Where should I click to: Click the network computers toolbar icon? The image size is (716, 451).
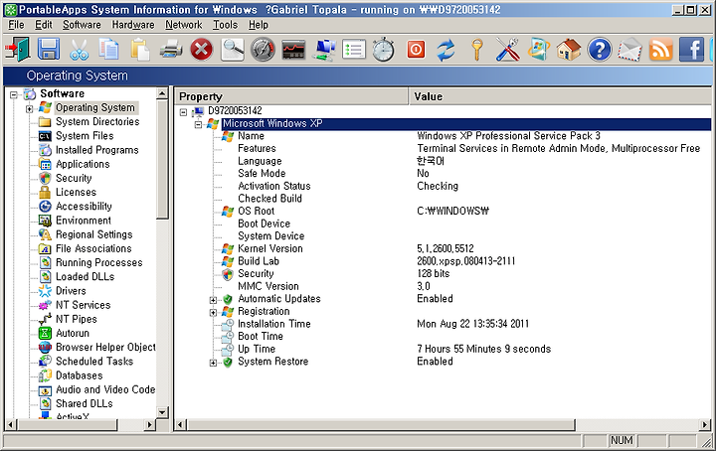[x=324, y=50]
